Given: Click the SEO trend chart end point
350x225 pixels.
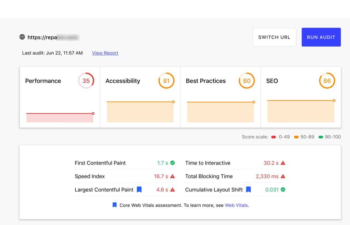Looking at the screenshot, I should point(334,101).
